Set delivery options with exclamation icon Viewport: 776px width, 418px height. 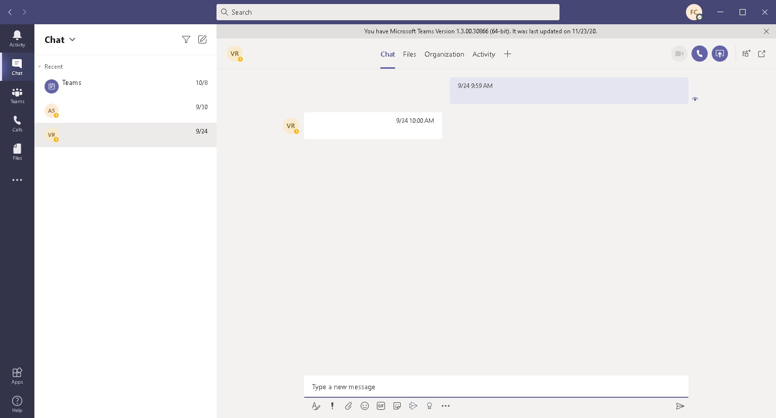click(332, 406)
